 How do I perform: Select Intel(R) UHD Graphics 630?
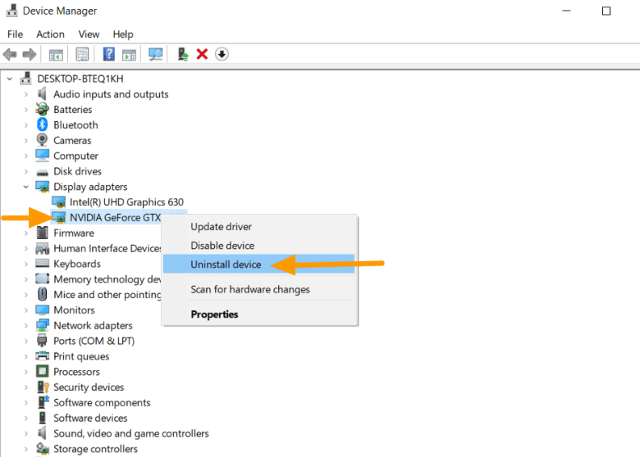126,202
